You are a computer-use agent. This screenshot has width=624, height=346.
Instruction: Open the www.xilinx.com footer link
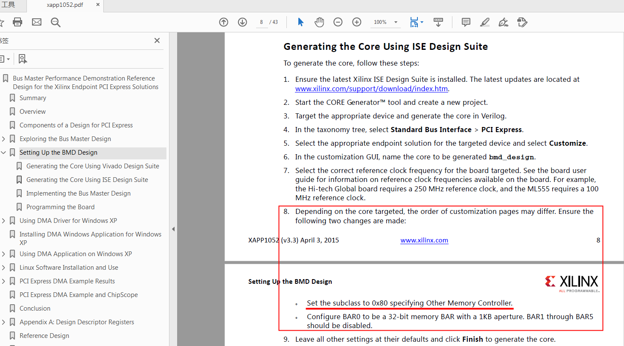[x=424, y=240]
